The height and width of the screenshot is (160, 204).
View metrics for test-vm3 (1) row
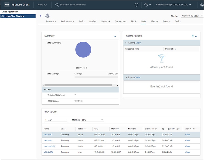(187, 146)
